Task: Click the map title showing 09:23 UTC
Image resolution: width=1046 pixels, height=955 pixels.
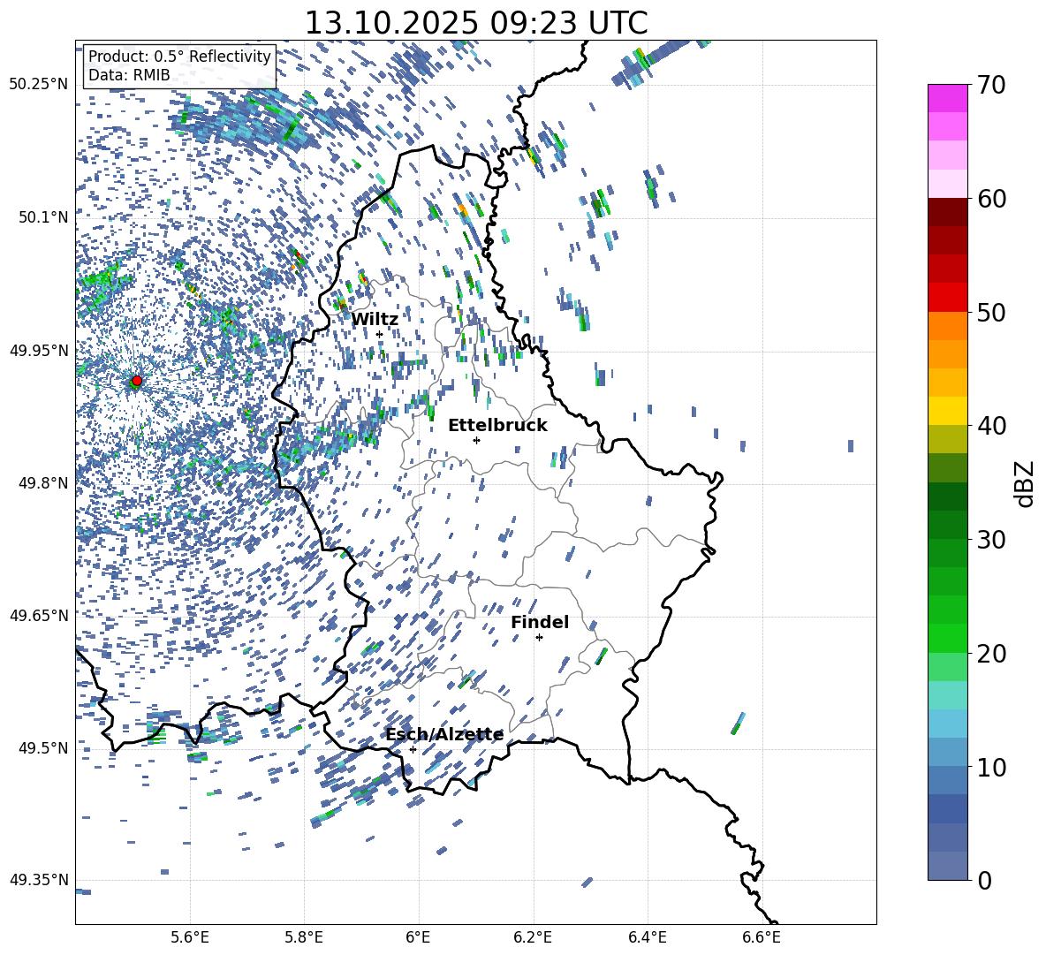Action: pyautogui.click(x=475, y=23)
